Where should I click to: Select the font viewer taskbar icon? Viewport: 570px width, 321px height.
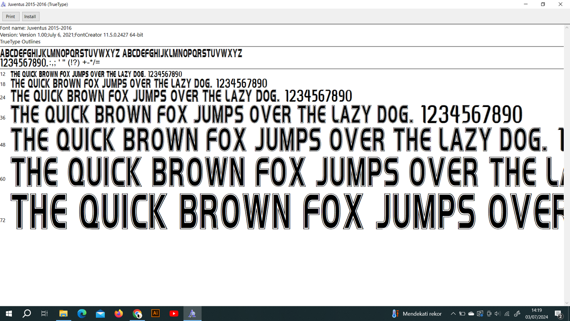(192, 313)
